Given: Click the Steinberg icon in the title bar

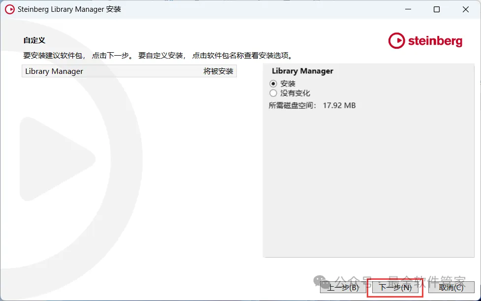Looking at the screenshot, I should coord(9,9).
